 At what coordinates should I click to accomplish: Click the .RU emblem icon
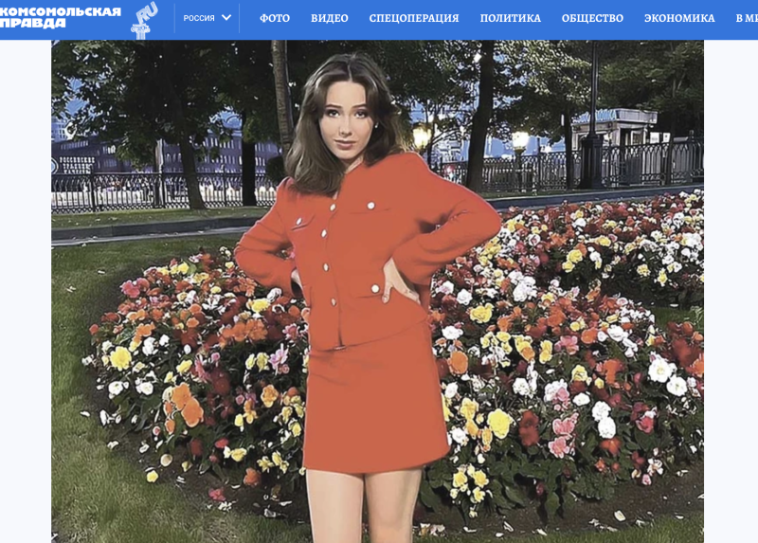pyautogui.click(x=144, y=19)
